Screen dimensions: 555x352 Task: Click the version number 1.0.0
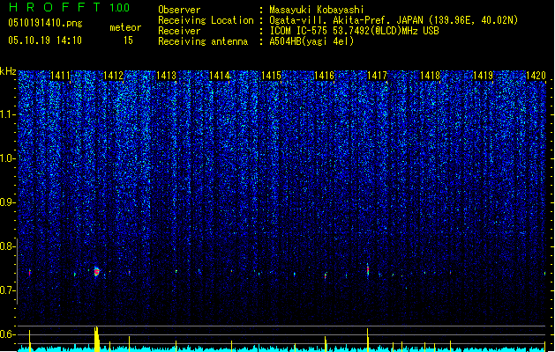[x=119, y=8]
